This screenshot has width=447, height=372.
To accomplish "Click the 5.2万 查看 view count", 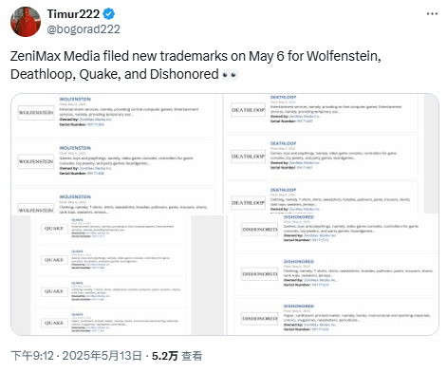I will point(177,356).
